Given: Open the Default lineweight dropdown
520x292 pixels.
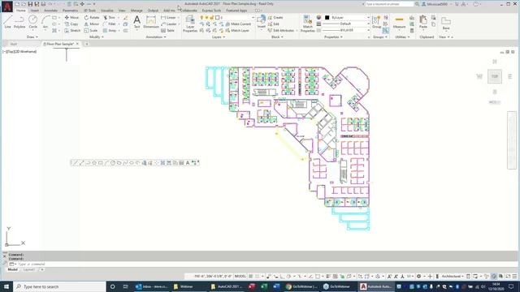Looking at the screenshot, I should pos(345,24).
